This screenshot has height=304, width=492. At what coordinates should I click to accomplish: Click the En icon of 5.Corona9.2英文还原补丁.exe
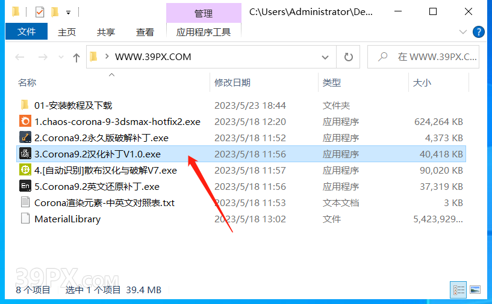click(25, 186)
